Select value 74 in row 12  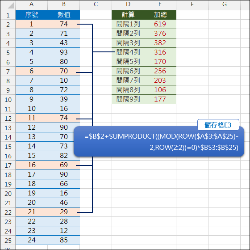pyautogui.click(x=63, y=118)
